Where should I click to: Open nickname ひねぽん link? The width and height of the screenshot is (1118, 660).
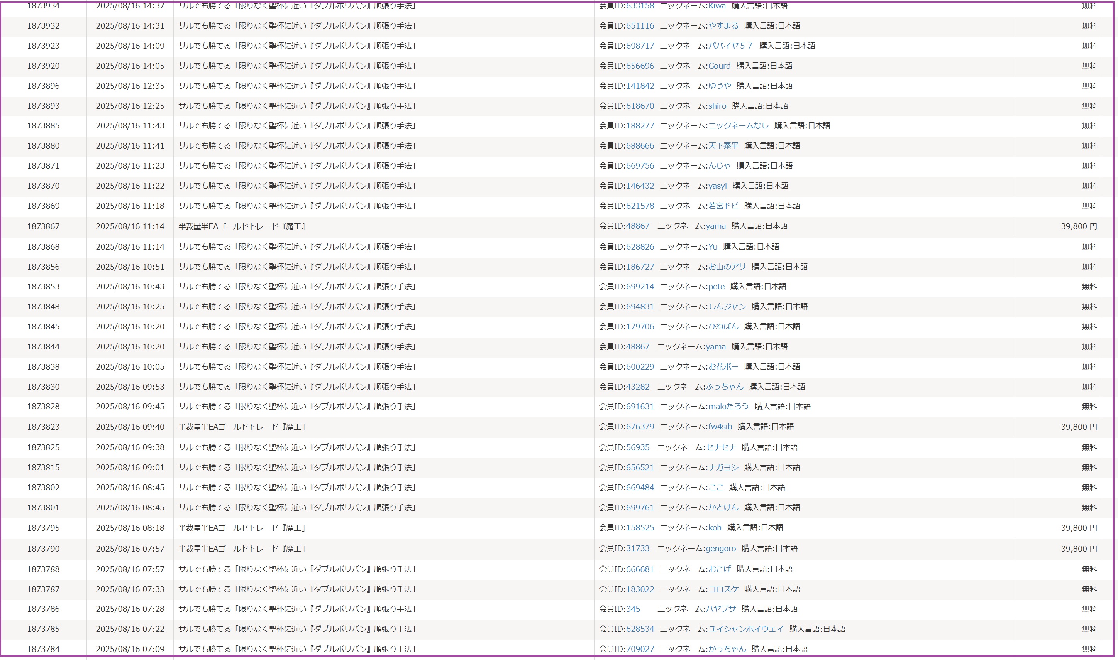tap(723, 326)
